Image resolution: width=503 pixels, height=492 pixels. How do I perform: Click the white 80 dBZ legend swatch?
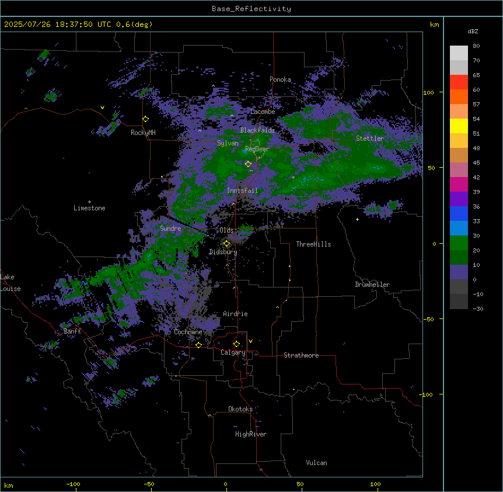coord(459,53)
